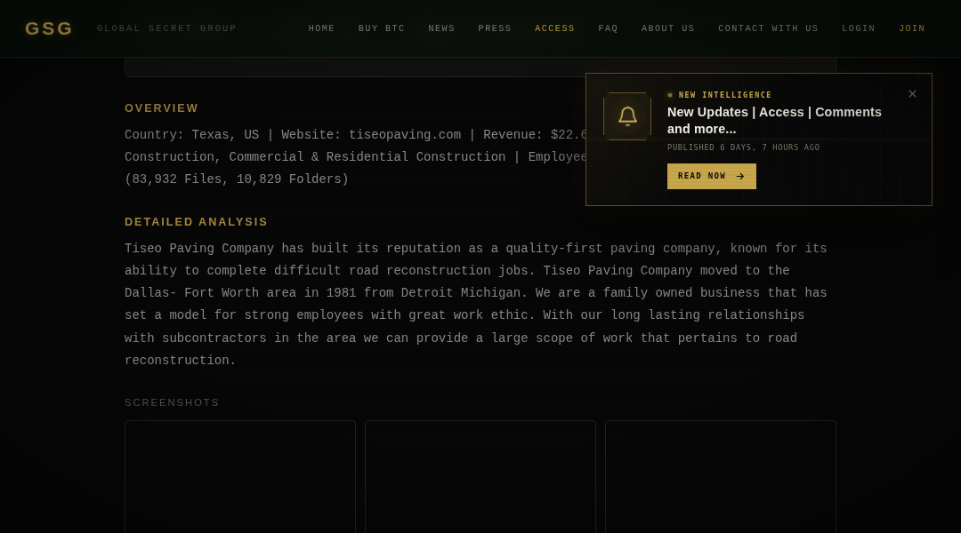Select the Access nav item

coord(554,28)
